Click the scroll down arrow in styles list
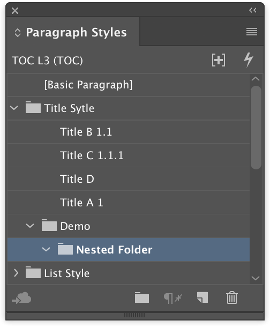 coord(256,278)
